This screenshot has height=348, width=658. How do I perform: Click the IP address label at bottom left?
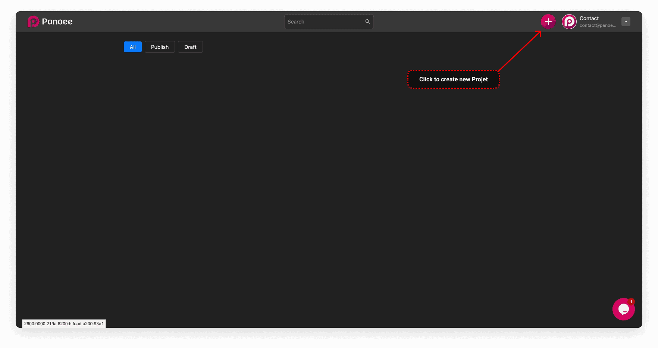[x=64, y=324]
